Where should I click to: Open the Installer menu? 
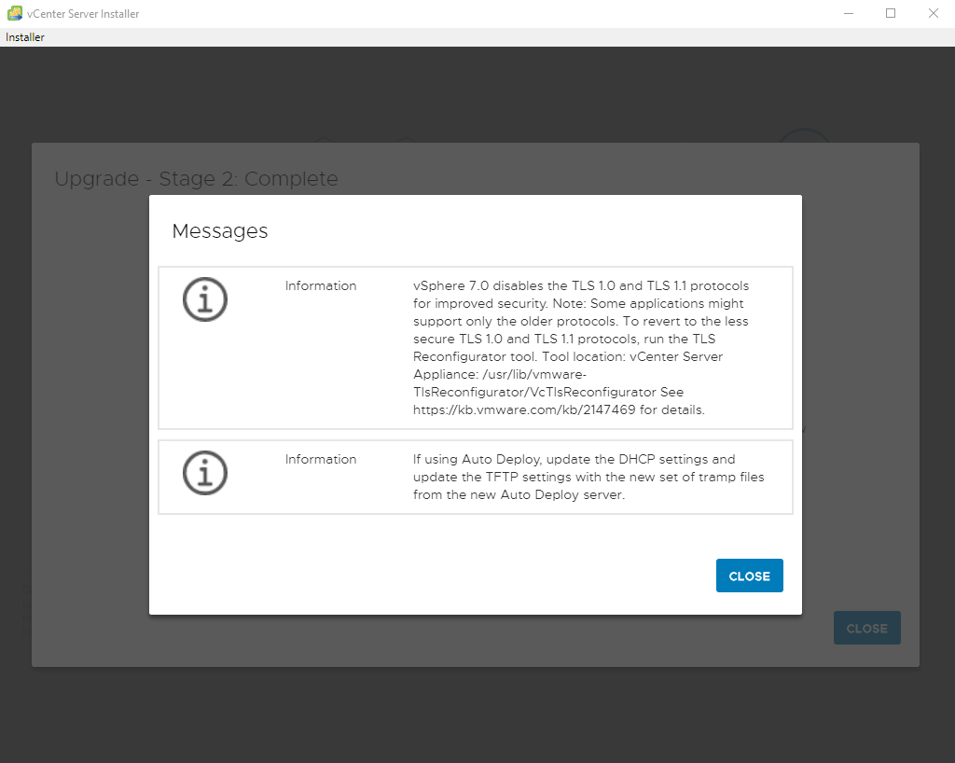coord(25,37)
